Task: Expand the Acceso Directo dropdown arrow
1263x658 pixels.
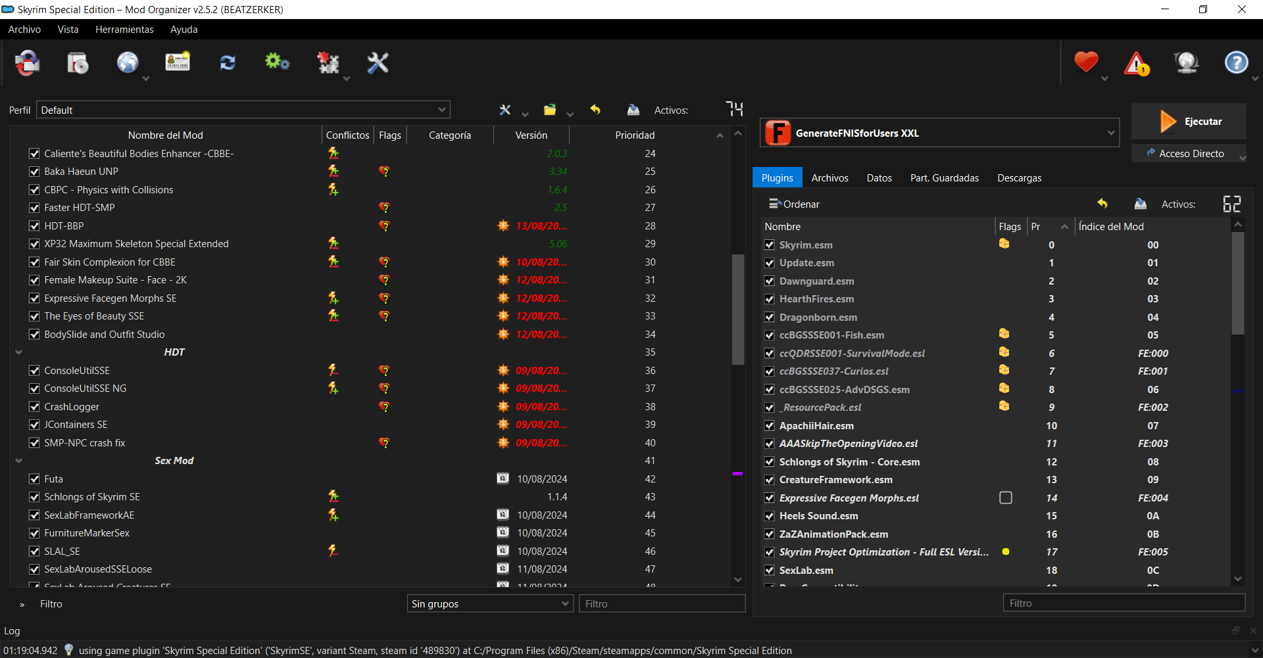Action: [x=1242, y=156]
